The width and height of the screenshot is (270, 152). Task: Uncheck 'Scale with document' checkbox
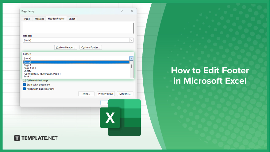[x=25, y=85]
